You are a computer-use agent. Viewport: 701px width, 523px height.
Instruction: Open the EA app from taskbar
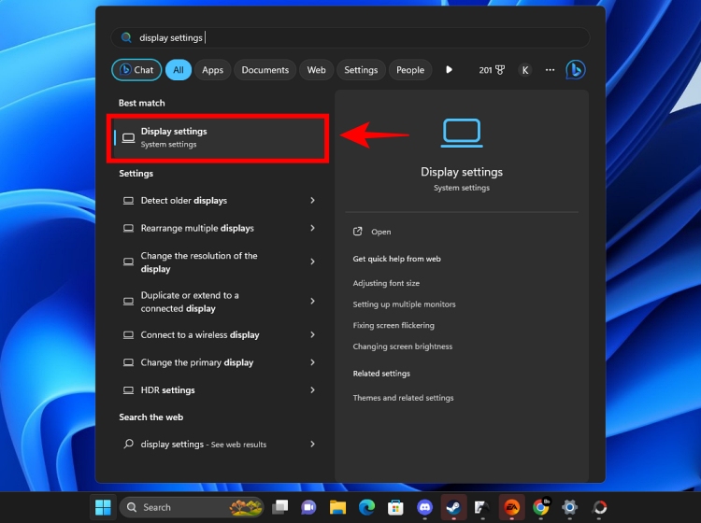511,507
